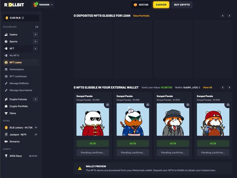Click the Jackpot icon
Screen dimensions: 237x178
tap(6, 135)
